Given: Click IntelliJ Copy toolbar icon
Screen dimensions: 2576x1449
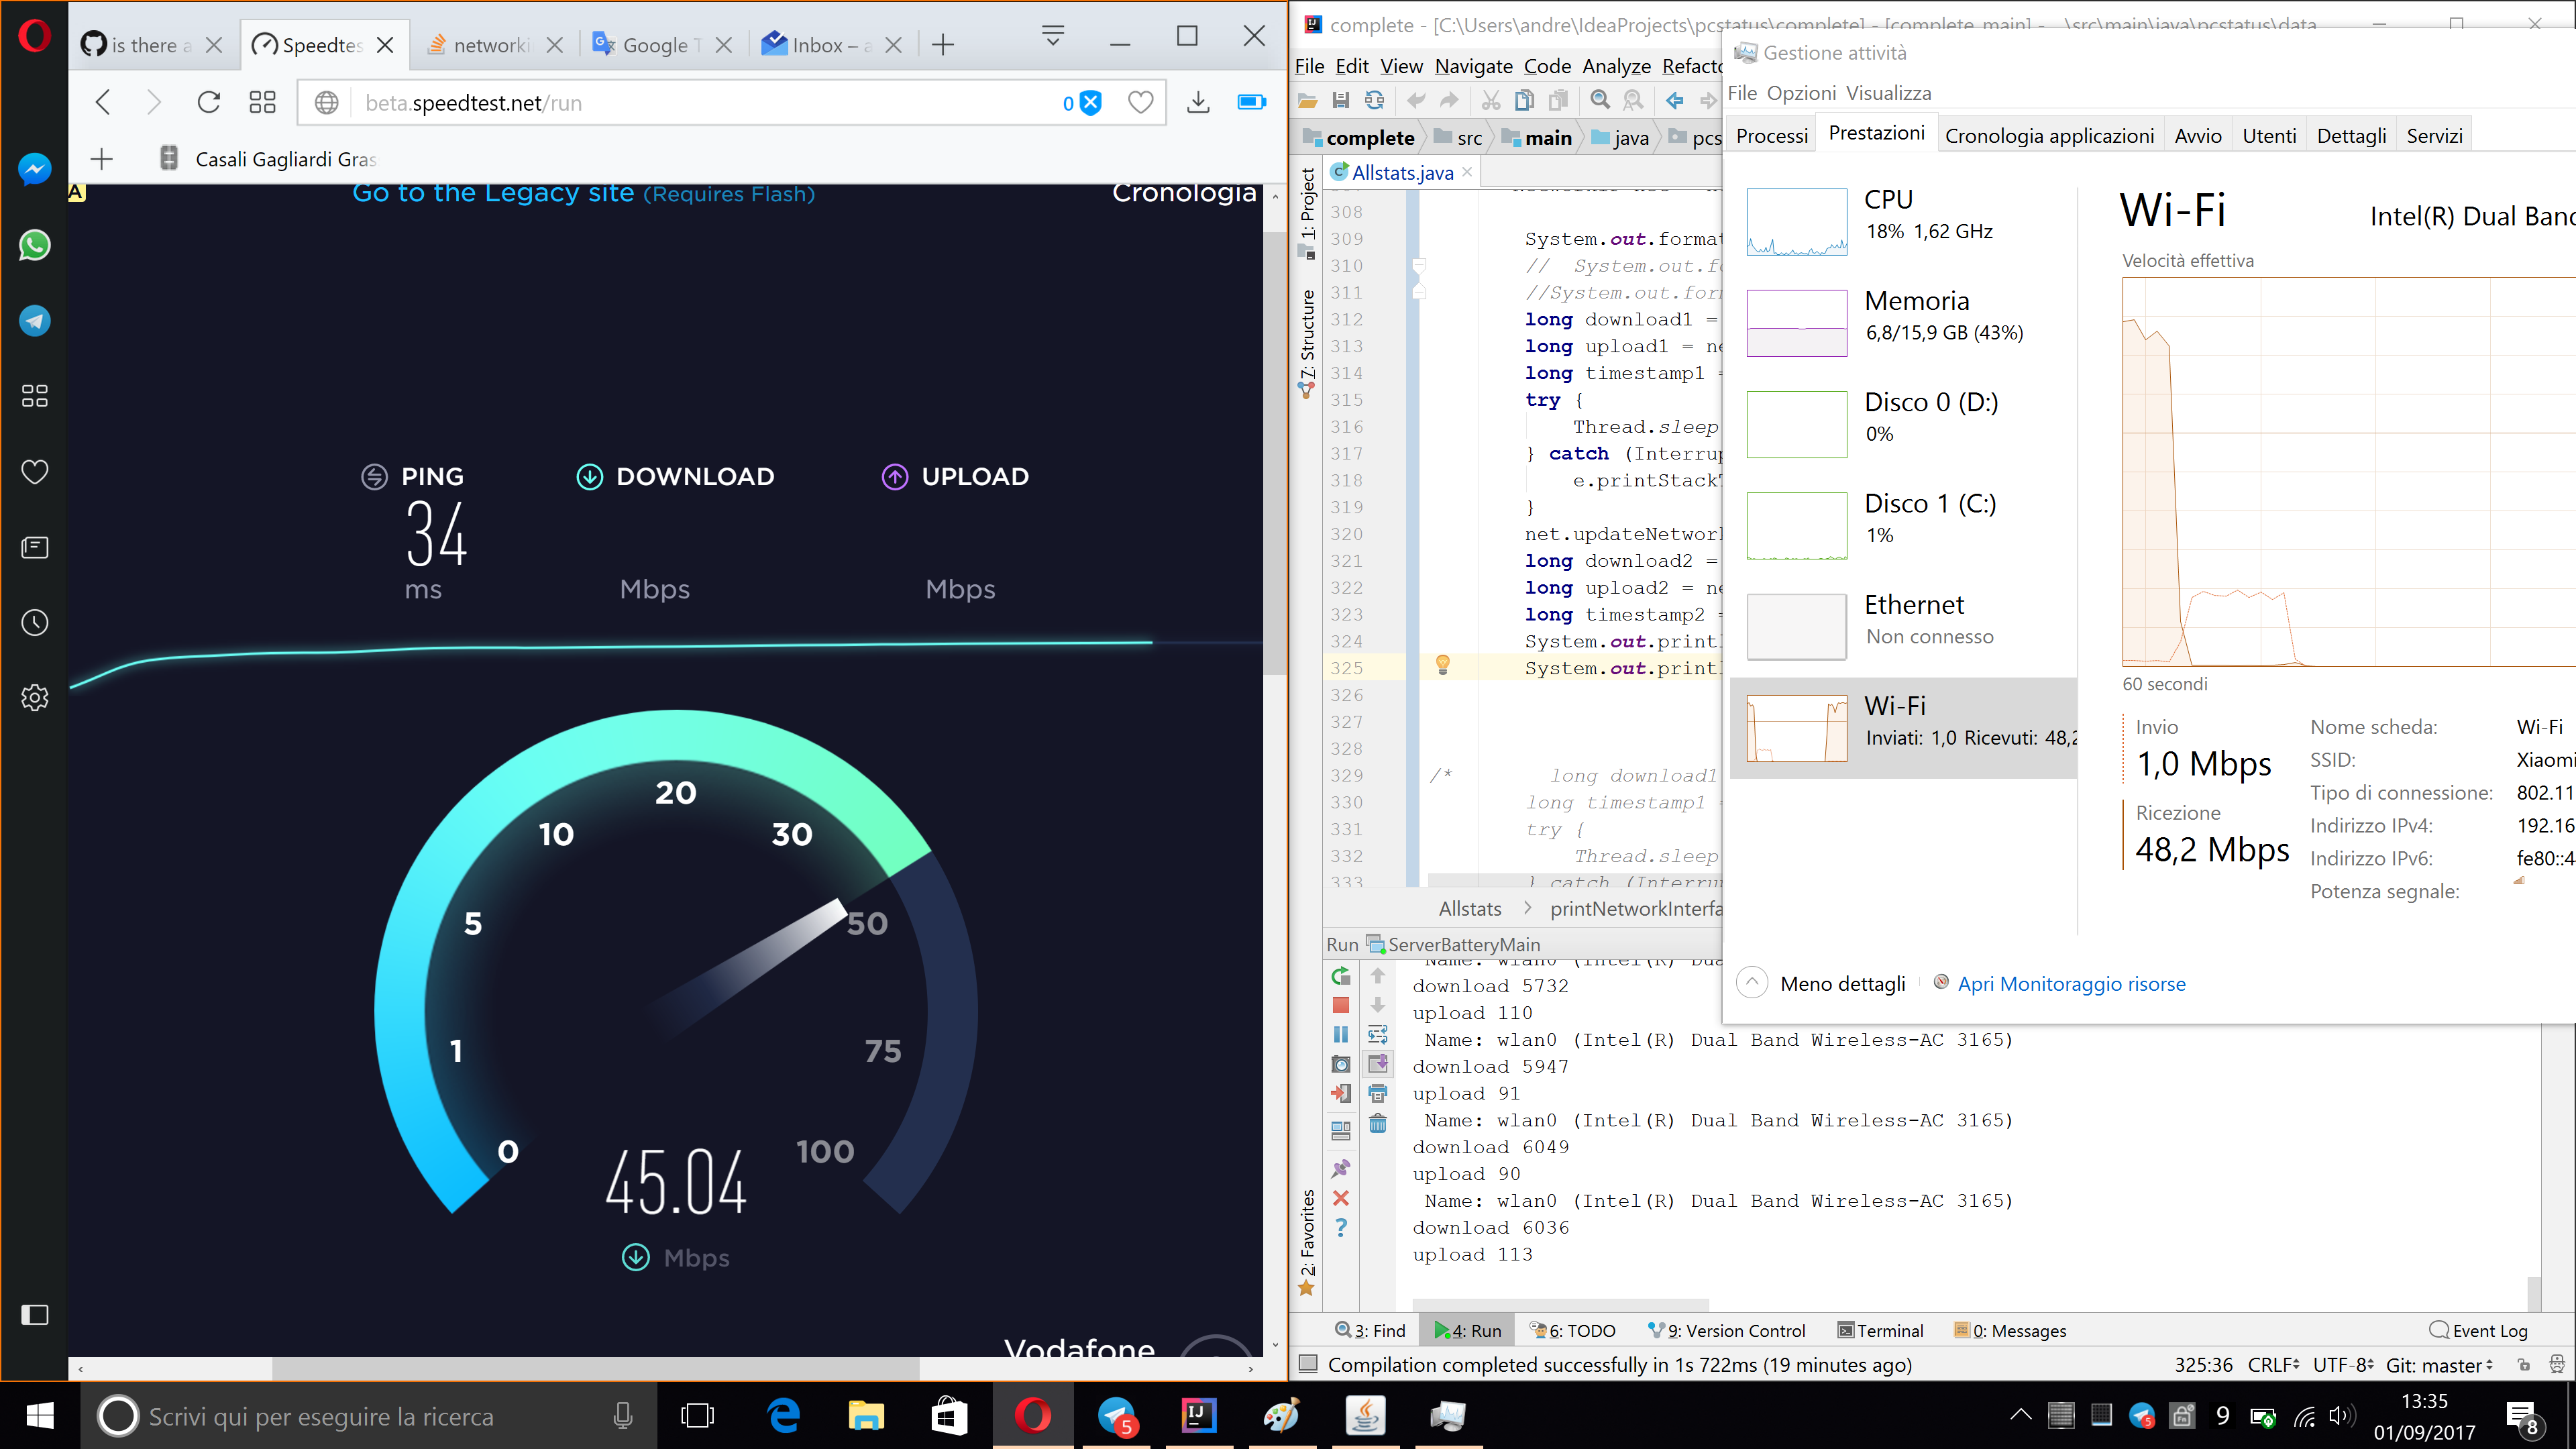Looking at the screenshot, I should [1524, 100].
